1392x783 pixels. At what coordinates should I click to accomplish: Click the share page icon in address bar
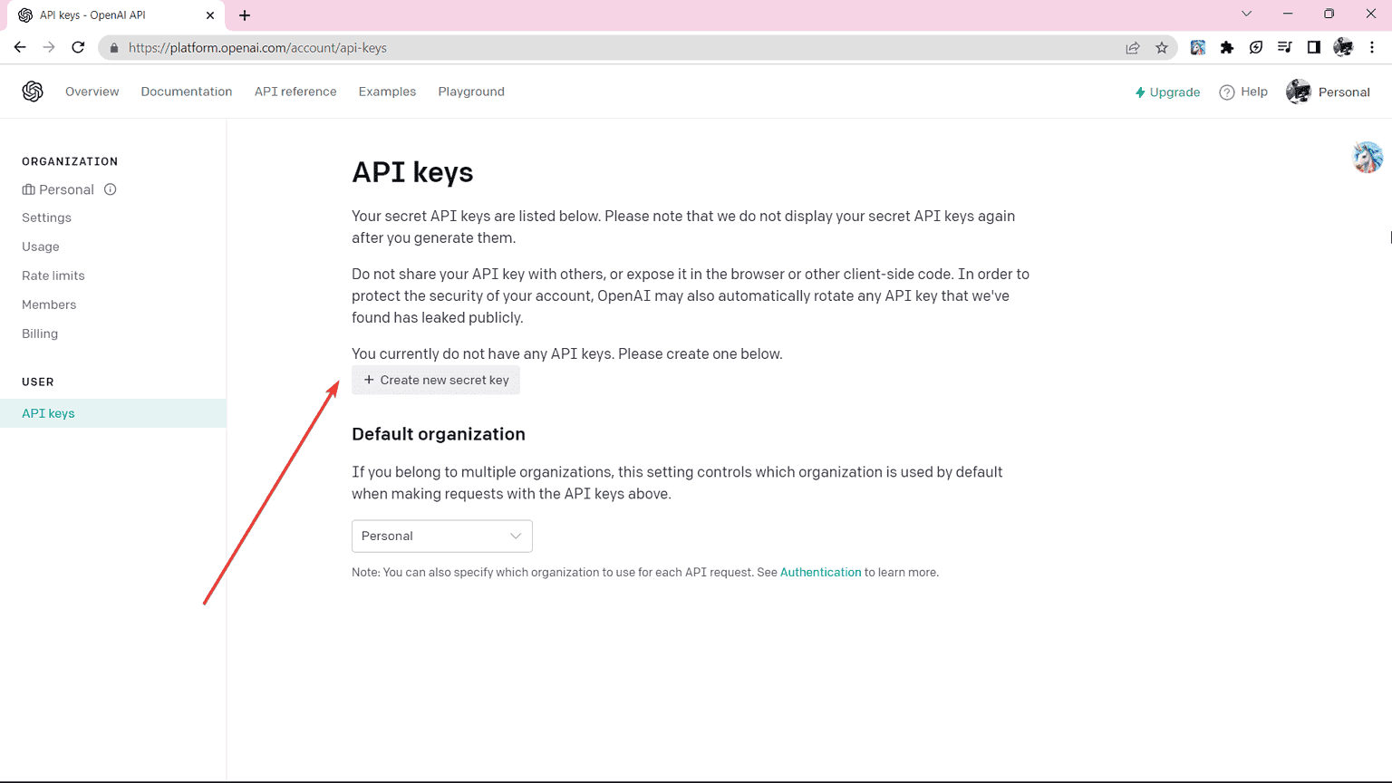[x=1133, y=48]
